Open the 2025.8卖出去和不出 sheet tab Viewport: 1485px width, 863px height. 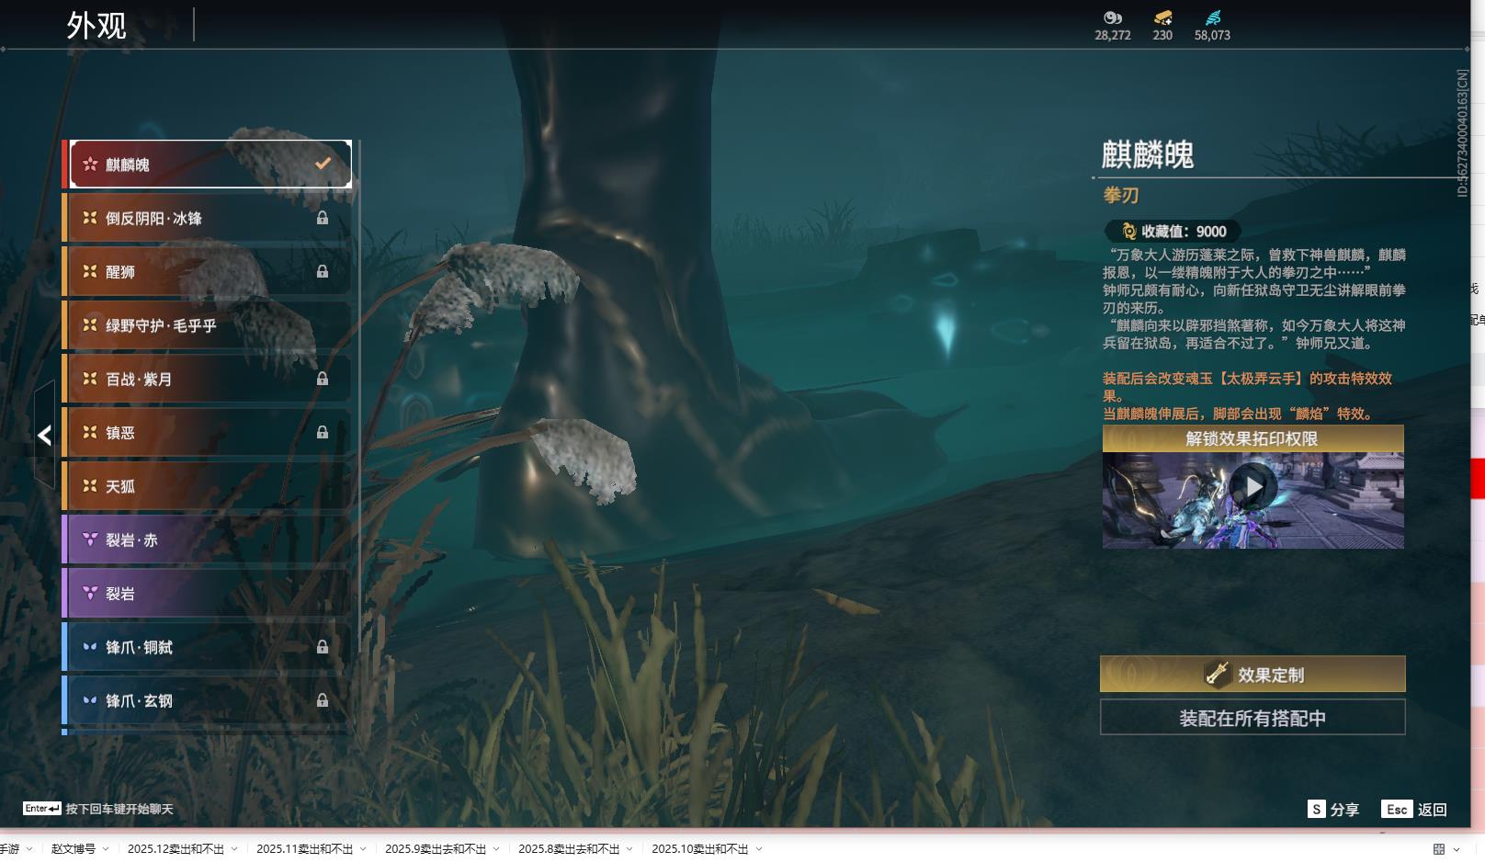pos(569,848)
